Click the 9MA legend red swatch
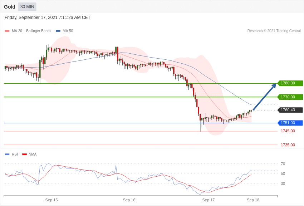Image resolution: width=304 pixels, height=206 pixels. [x=25, y=154]
